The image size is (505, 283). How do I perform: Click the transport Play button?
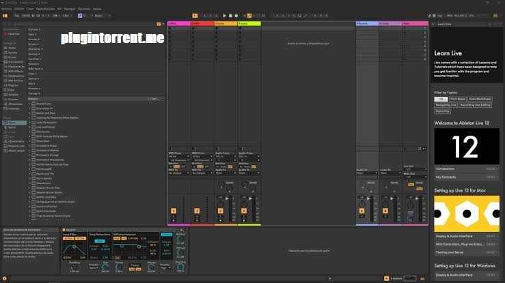pyautogui.click(x=224, y=16)
